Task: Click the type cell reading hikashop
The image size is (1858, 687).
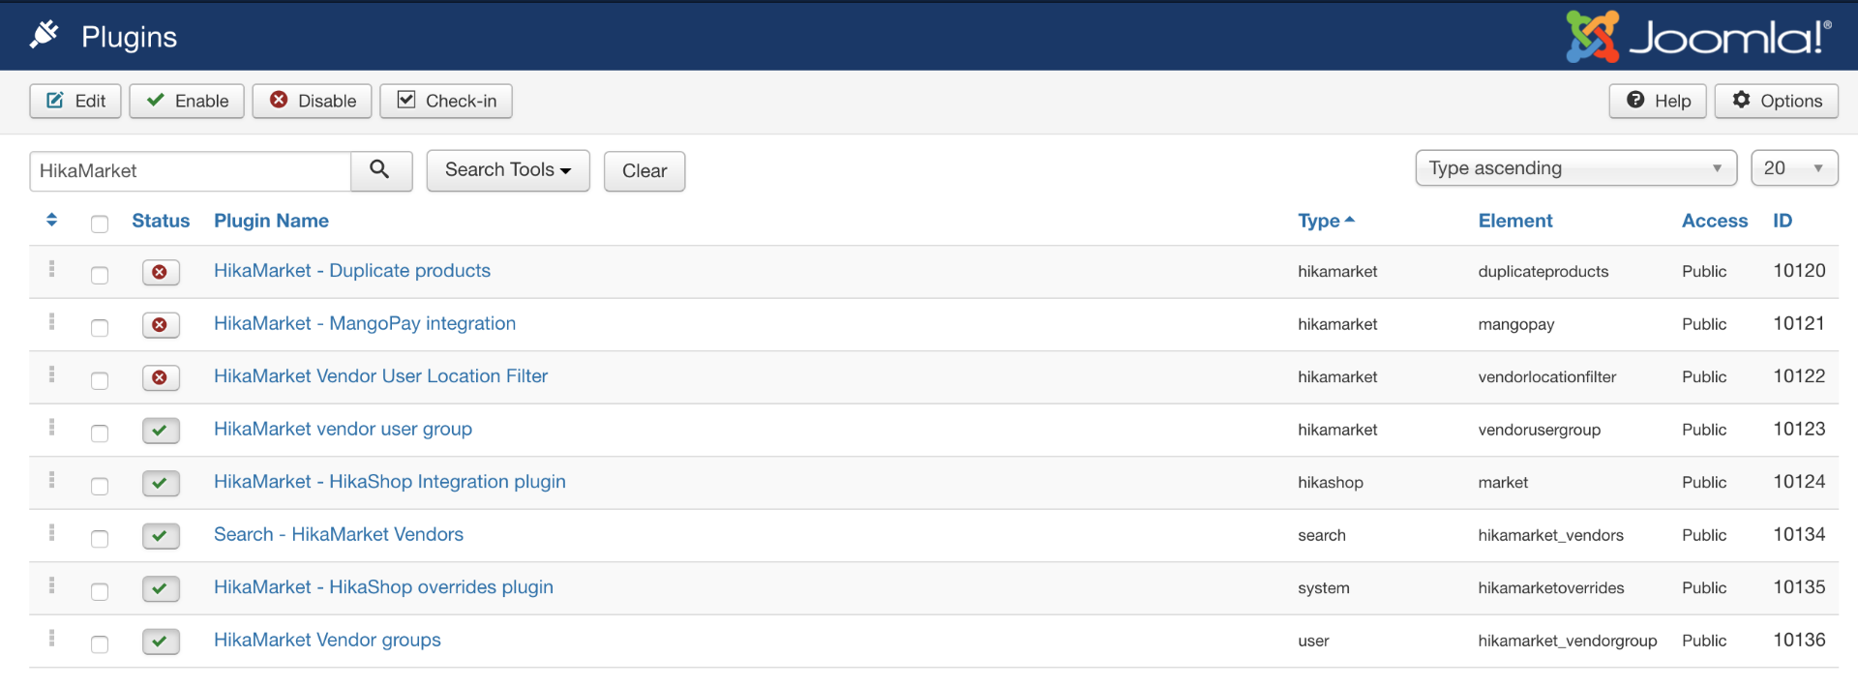Action: 1331,483
